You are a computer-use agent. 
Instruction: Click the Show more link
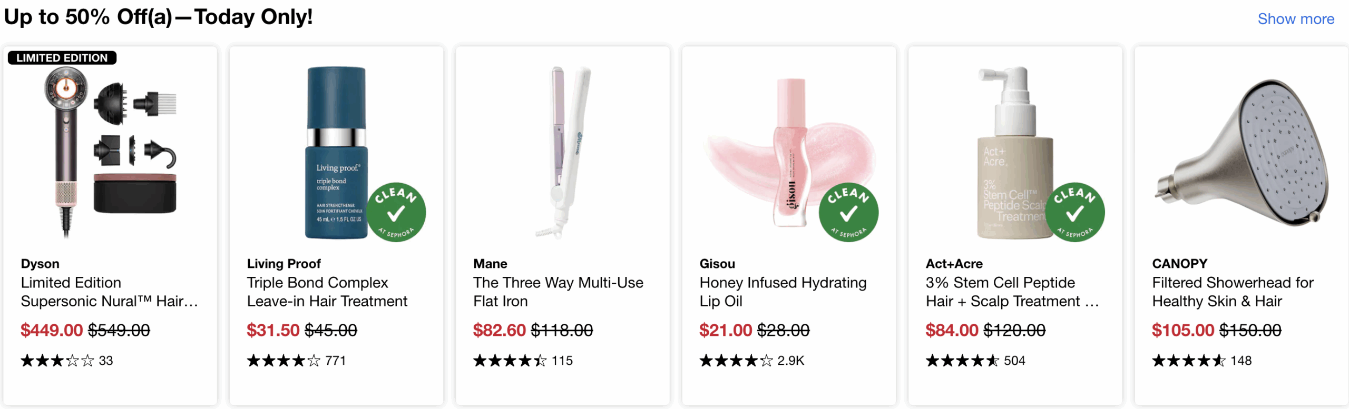[x=1295, y=19]
